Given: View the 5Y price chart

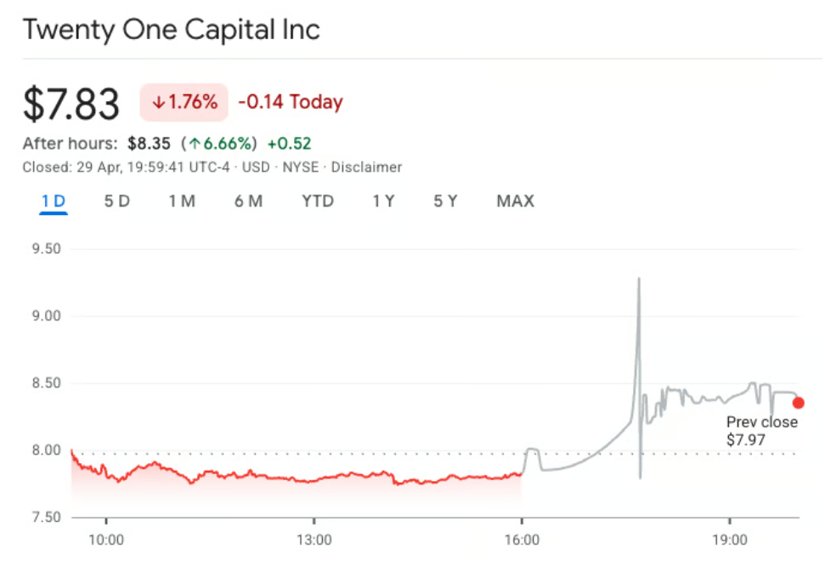Looking at the screenshot, I should pyautogui.click(x=445, y=201).
